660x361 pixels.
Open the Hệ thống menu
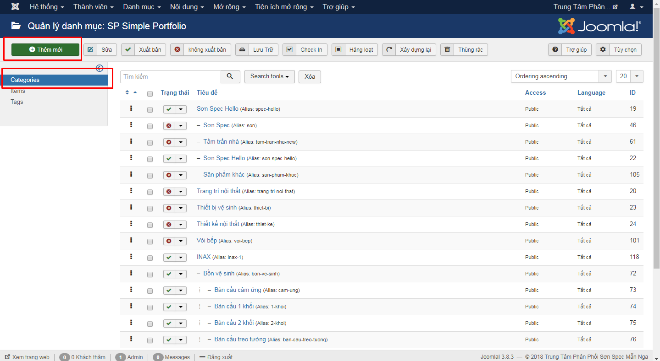47,7
